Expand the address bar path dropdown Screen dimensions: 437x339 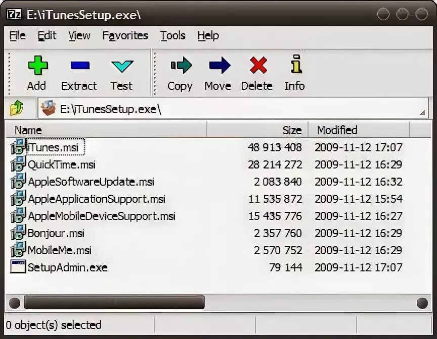tap(422, 112)
